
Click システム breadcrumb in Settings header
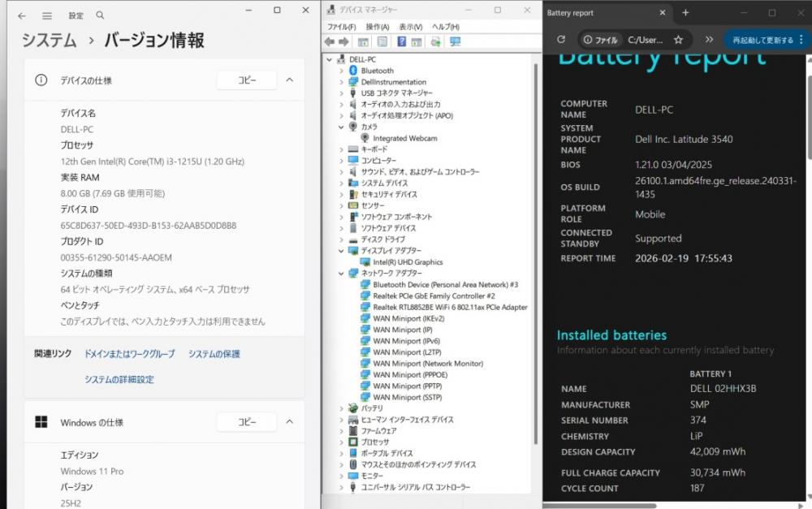click(50, 41)
